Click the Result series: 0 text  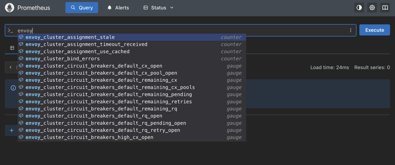(372, 67)
